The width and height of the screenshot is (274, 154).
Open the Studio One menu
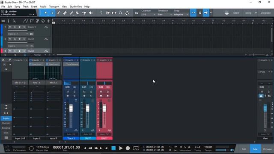[x=76, y=7]
